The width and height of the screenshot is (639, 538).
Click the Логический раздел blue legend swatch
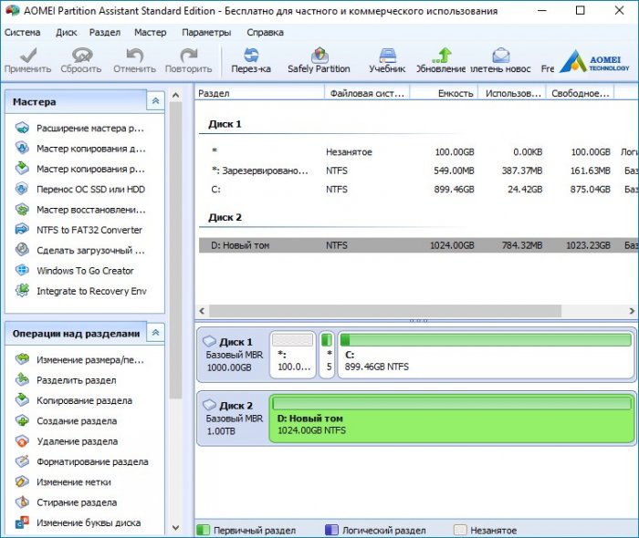pos(331,530)
